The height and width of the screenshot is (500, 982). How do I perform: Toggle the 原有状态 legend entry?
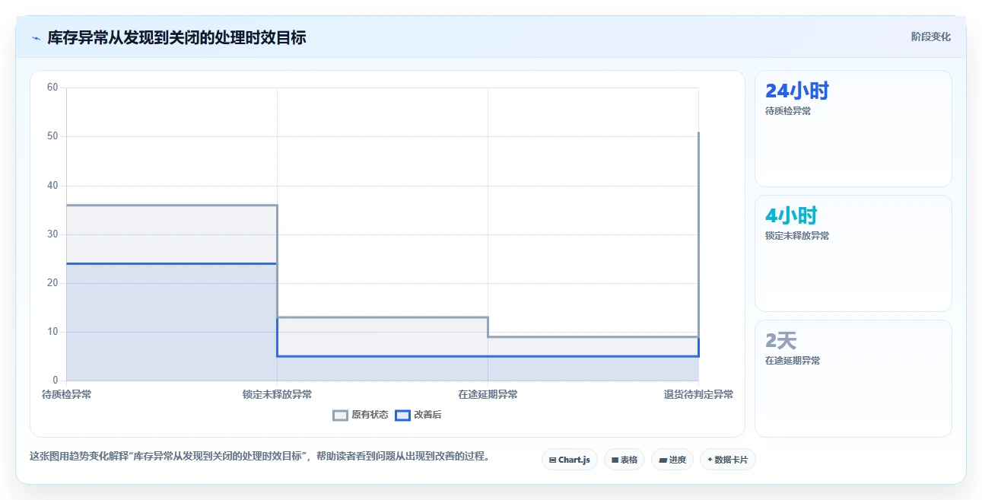coord(361,415)
